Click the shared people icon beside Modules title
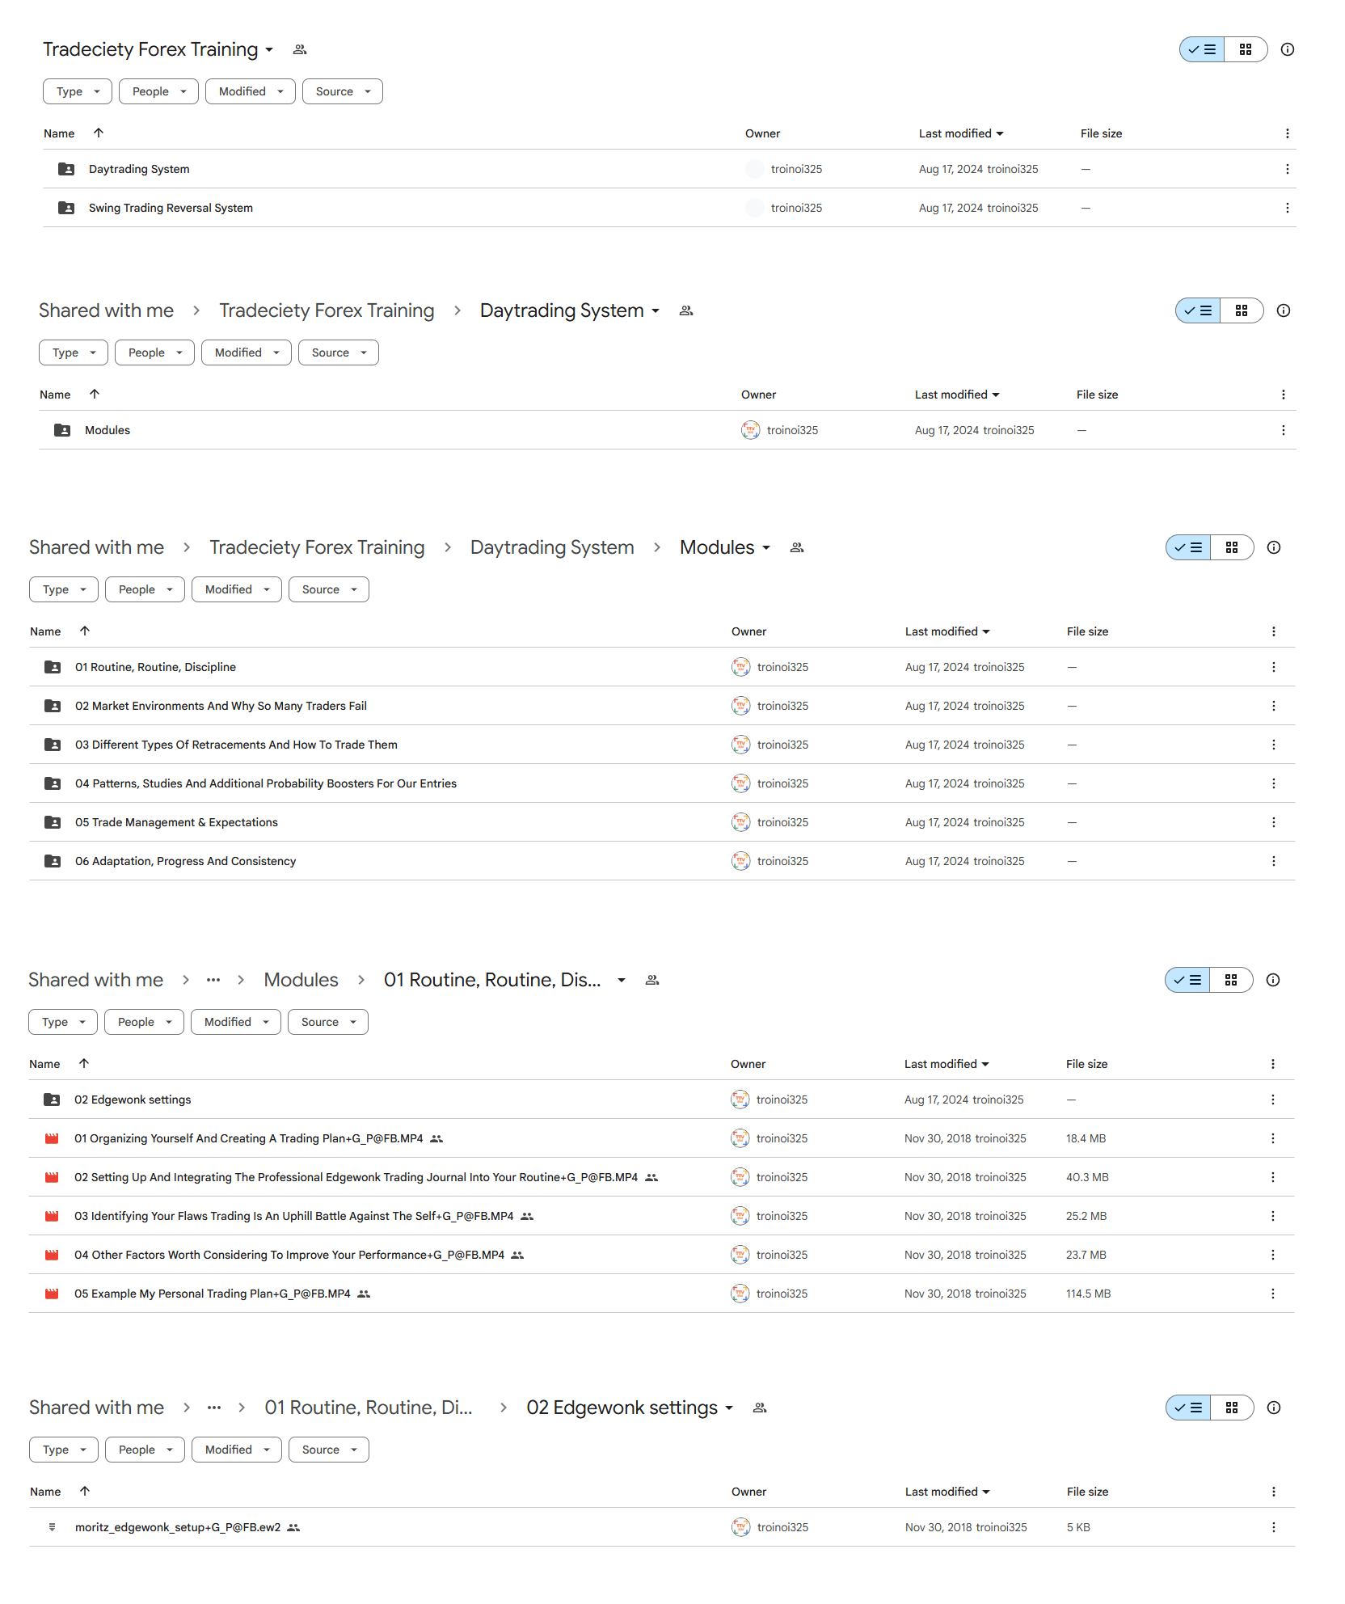Screen dimensions: 1345x1604 pos(797,547)
